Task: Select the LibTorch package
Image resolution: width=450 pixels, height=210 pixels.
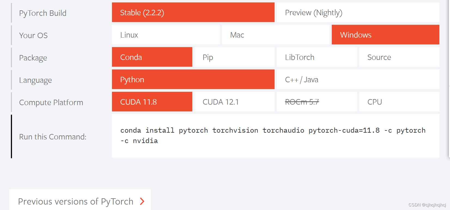Action: click(317, 57)
